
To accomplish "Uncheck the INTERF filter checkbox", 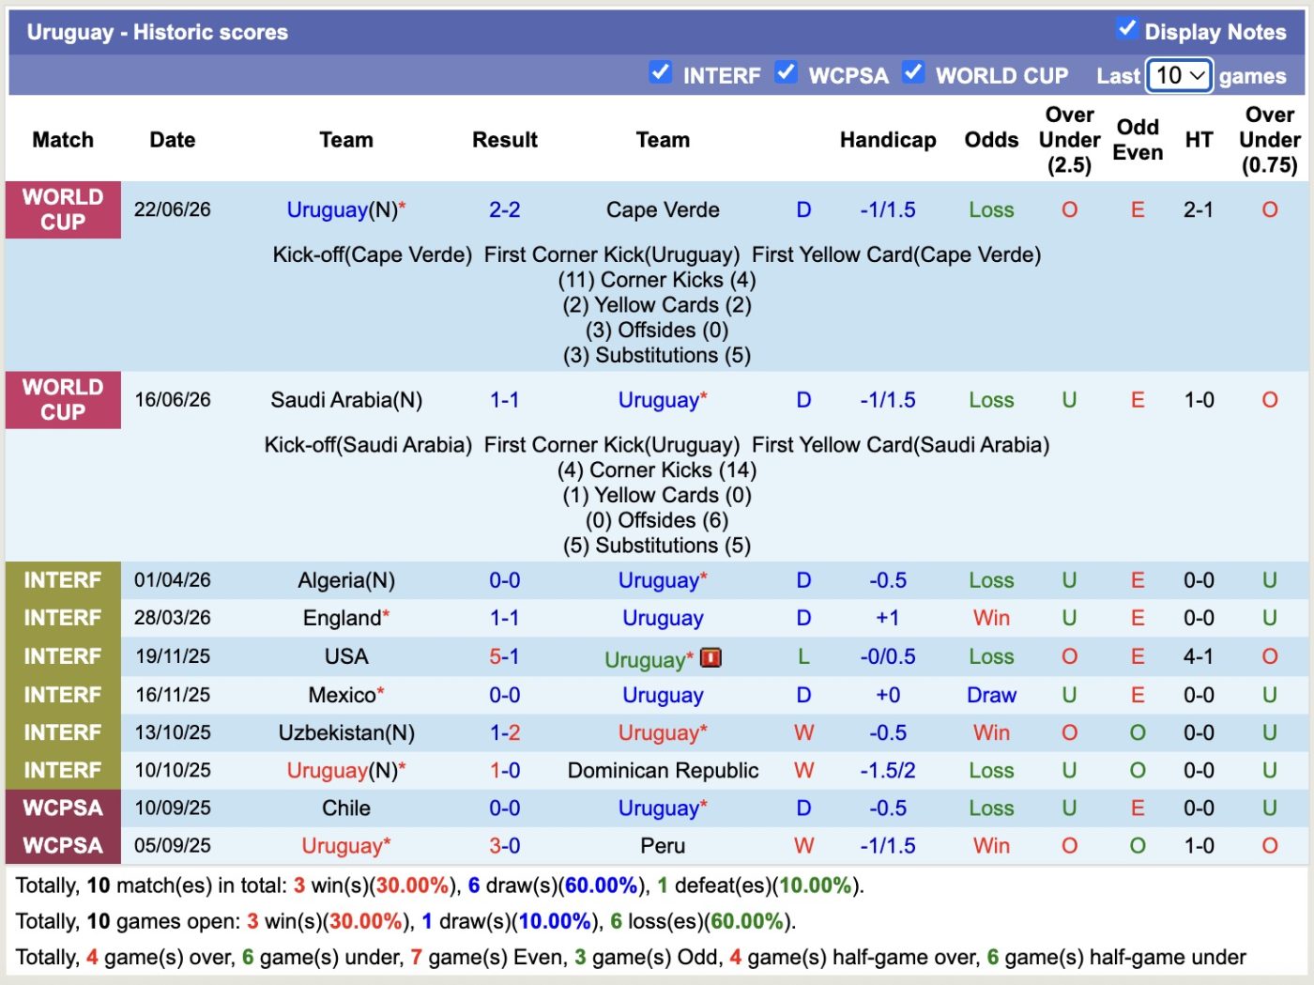I will [x=661, y=72].
